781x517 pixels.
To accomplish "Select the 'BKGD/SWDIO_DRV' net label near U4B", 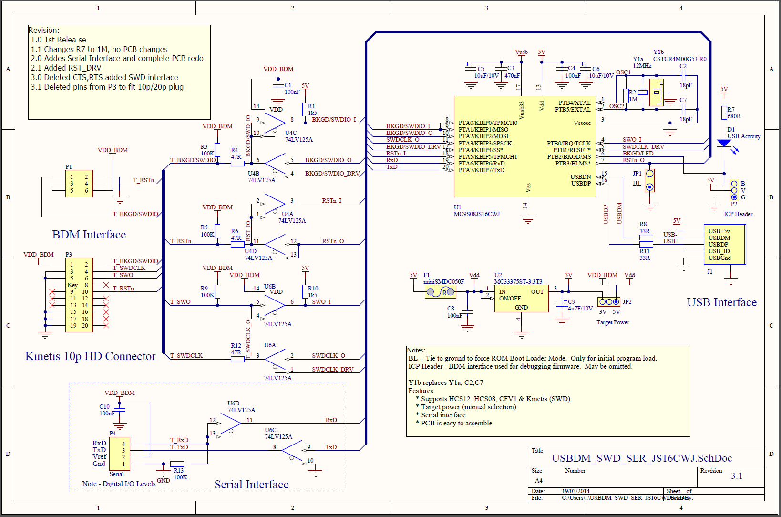I will (332, 174).
